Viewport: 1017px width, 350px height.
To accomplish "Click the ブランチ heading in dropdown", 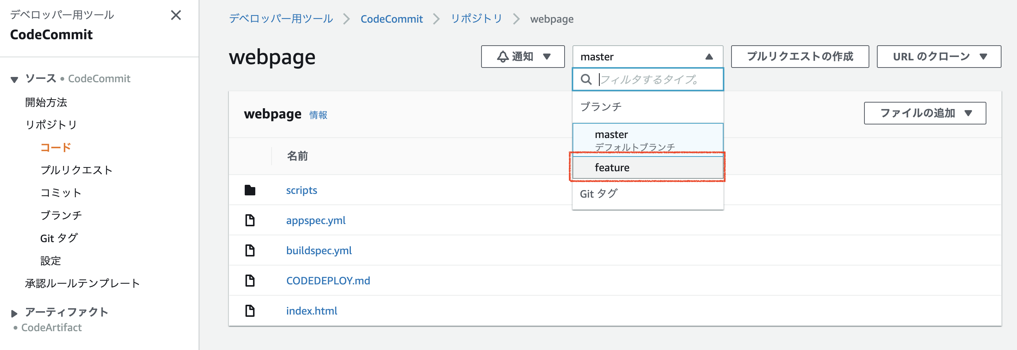I will (x=601, y=106).
